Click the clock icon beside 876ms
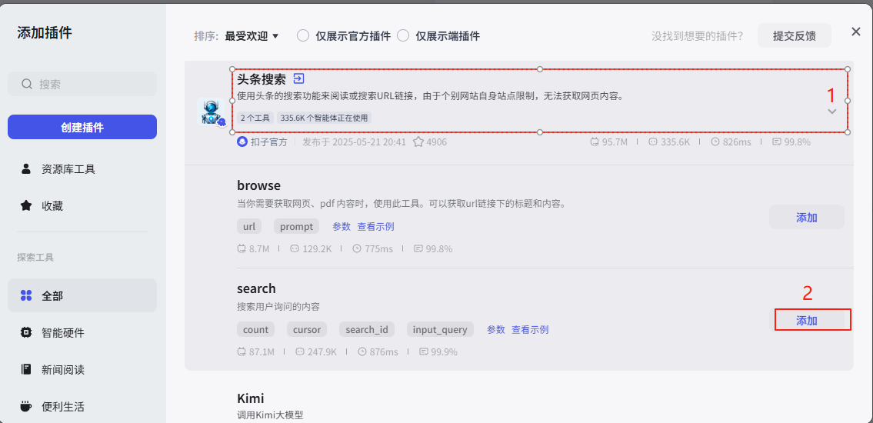Image resolution: width=873 pixels, height=423 pixels. pyautogui.click(x=362, y=351)
